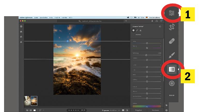Open the Adobe Lightroom menu
The height and width of the screenshot is (112, 199).
tap(26, 17)
